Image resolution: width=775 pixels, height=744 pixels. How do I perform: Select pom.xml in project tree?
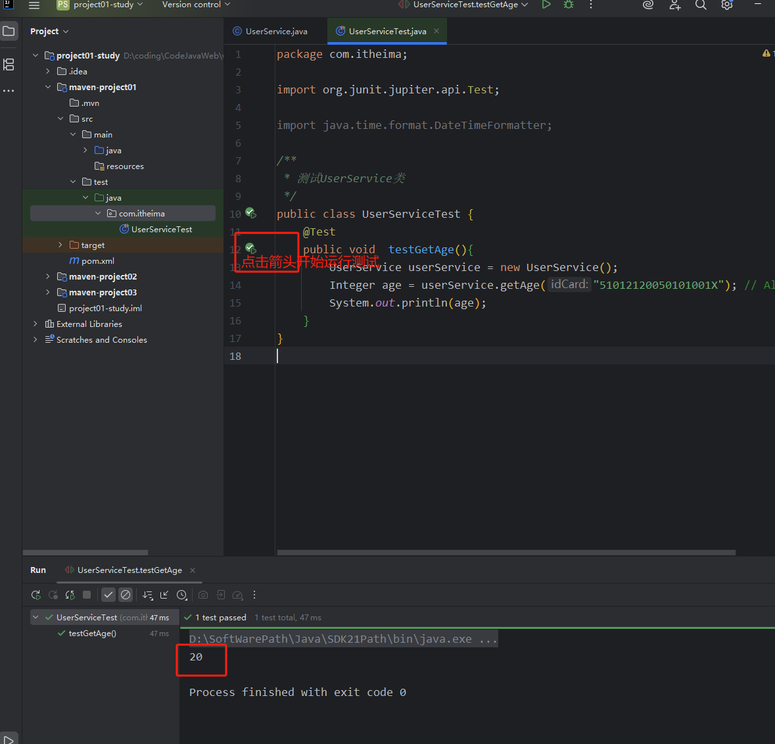point(92,260)
